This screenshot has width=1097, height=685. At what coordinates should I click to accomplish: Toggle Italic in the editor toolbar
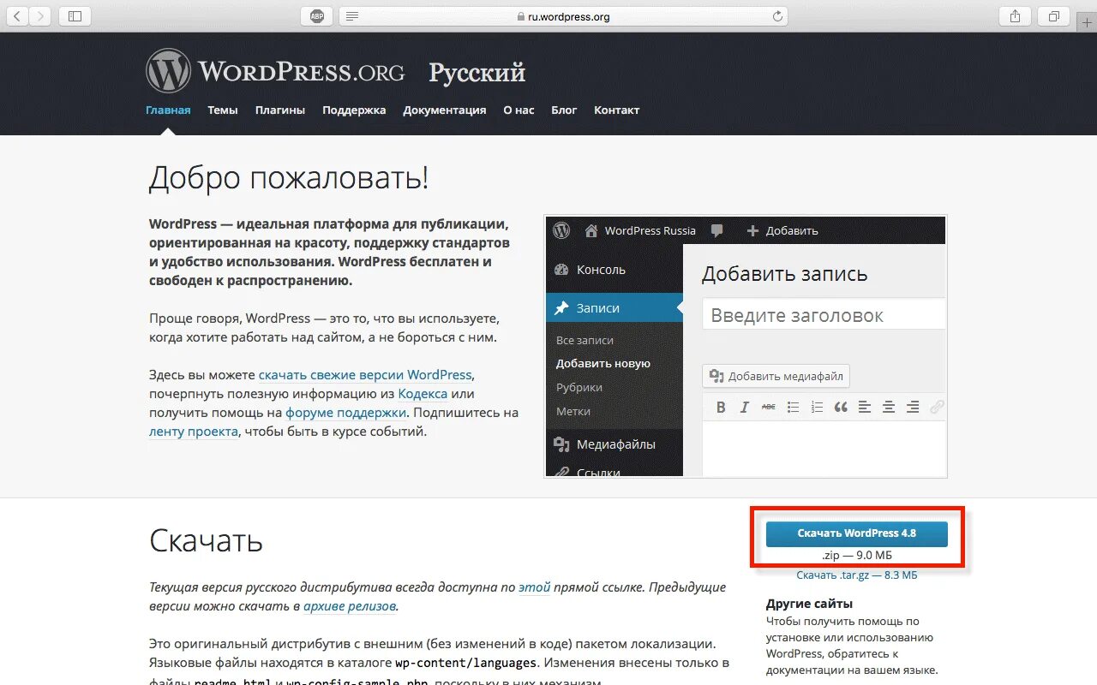click(745, 408)
